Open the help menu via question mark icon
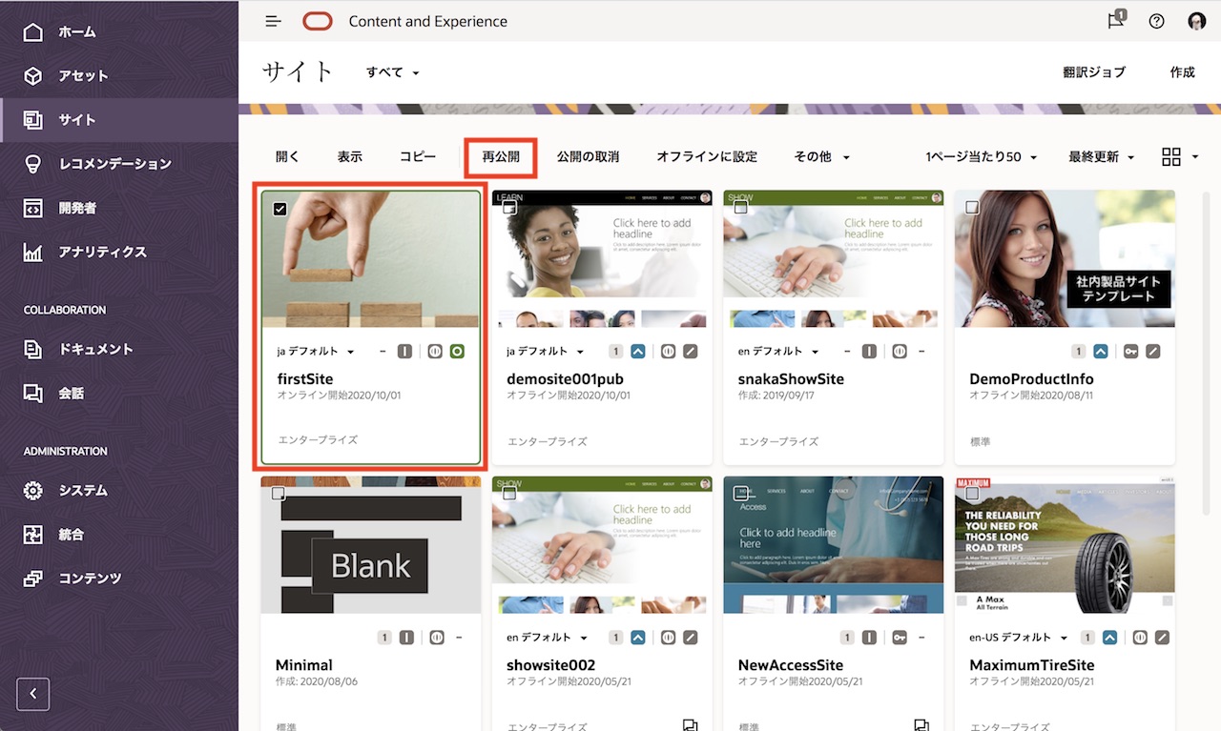1221x731 pixels. point(1155,20)
